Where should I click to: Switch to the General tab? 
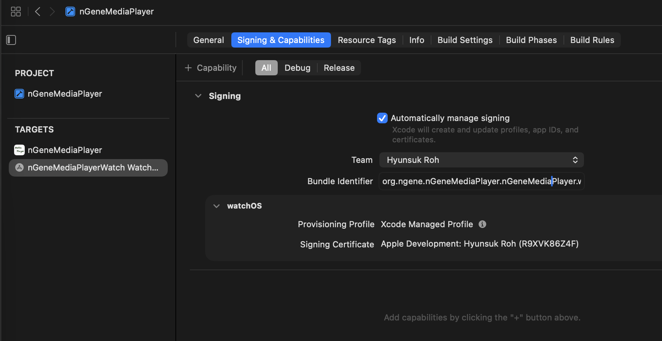point(208,40)
